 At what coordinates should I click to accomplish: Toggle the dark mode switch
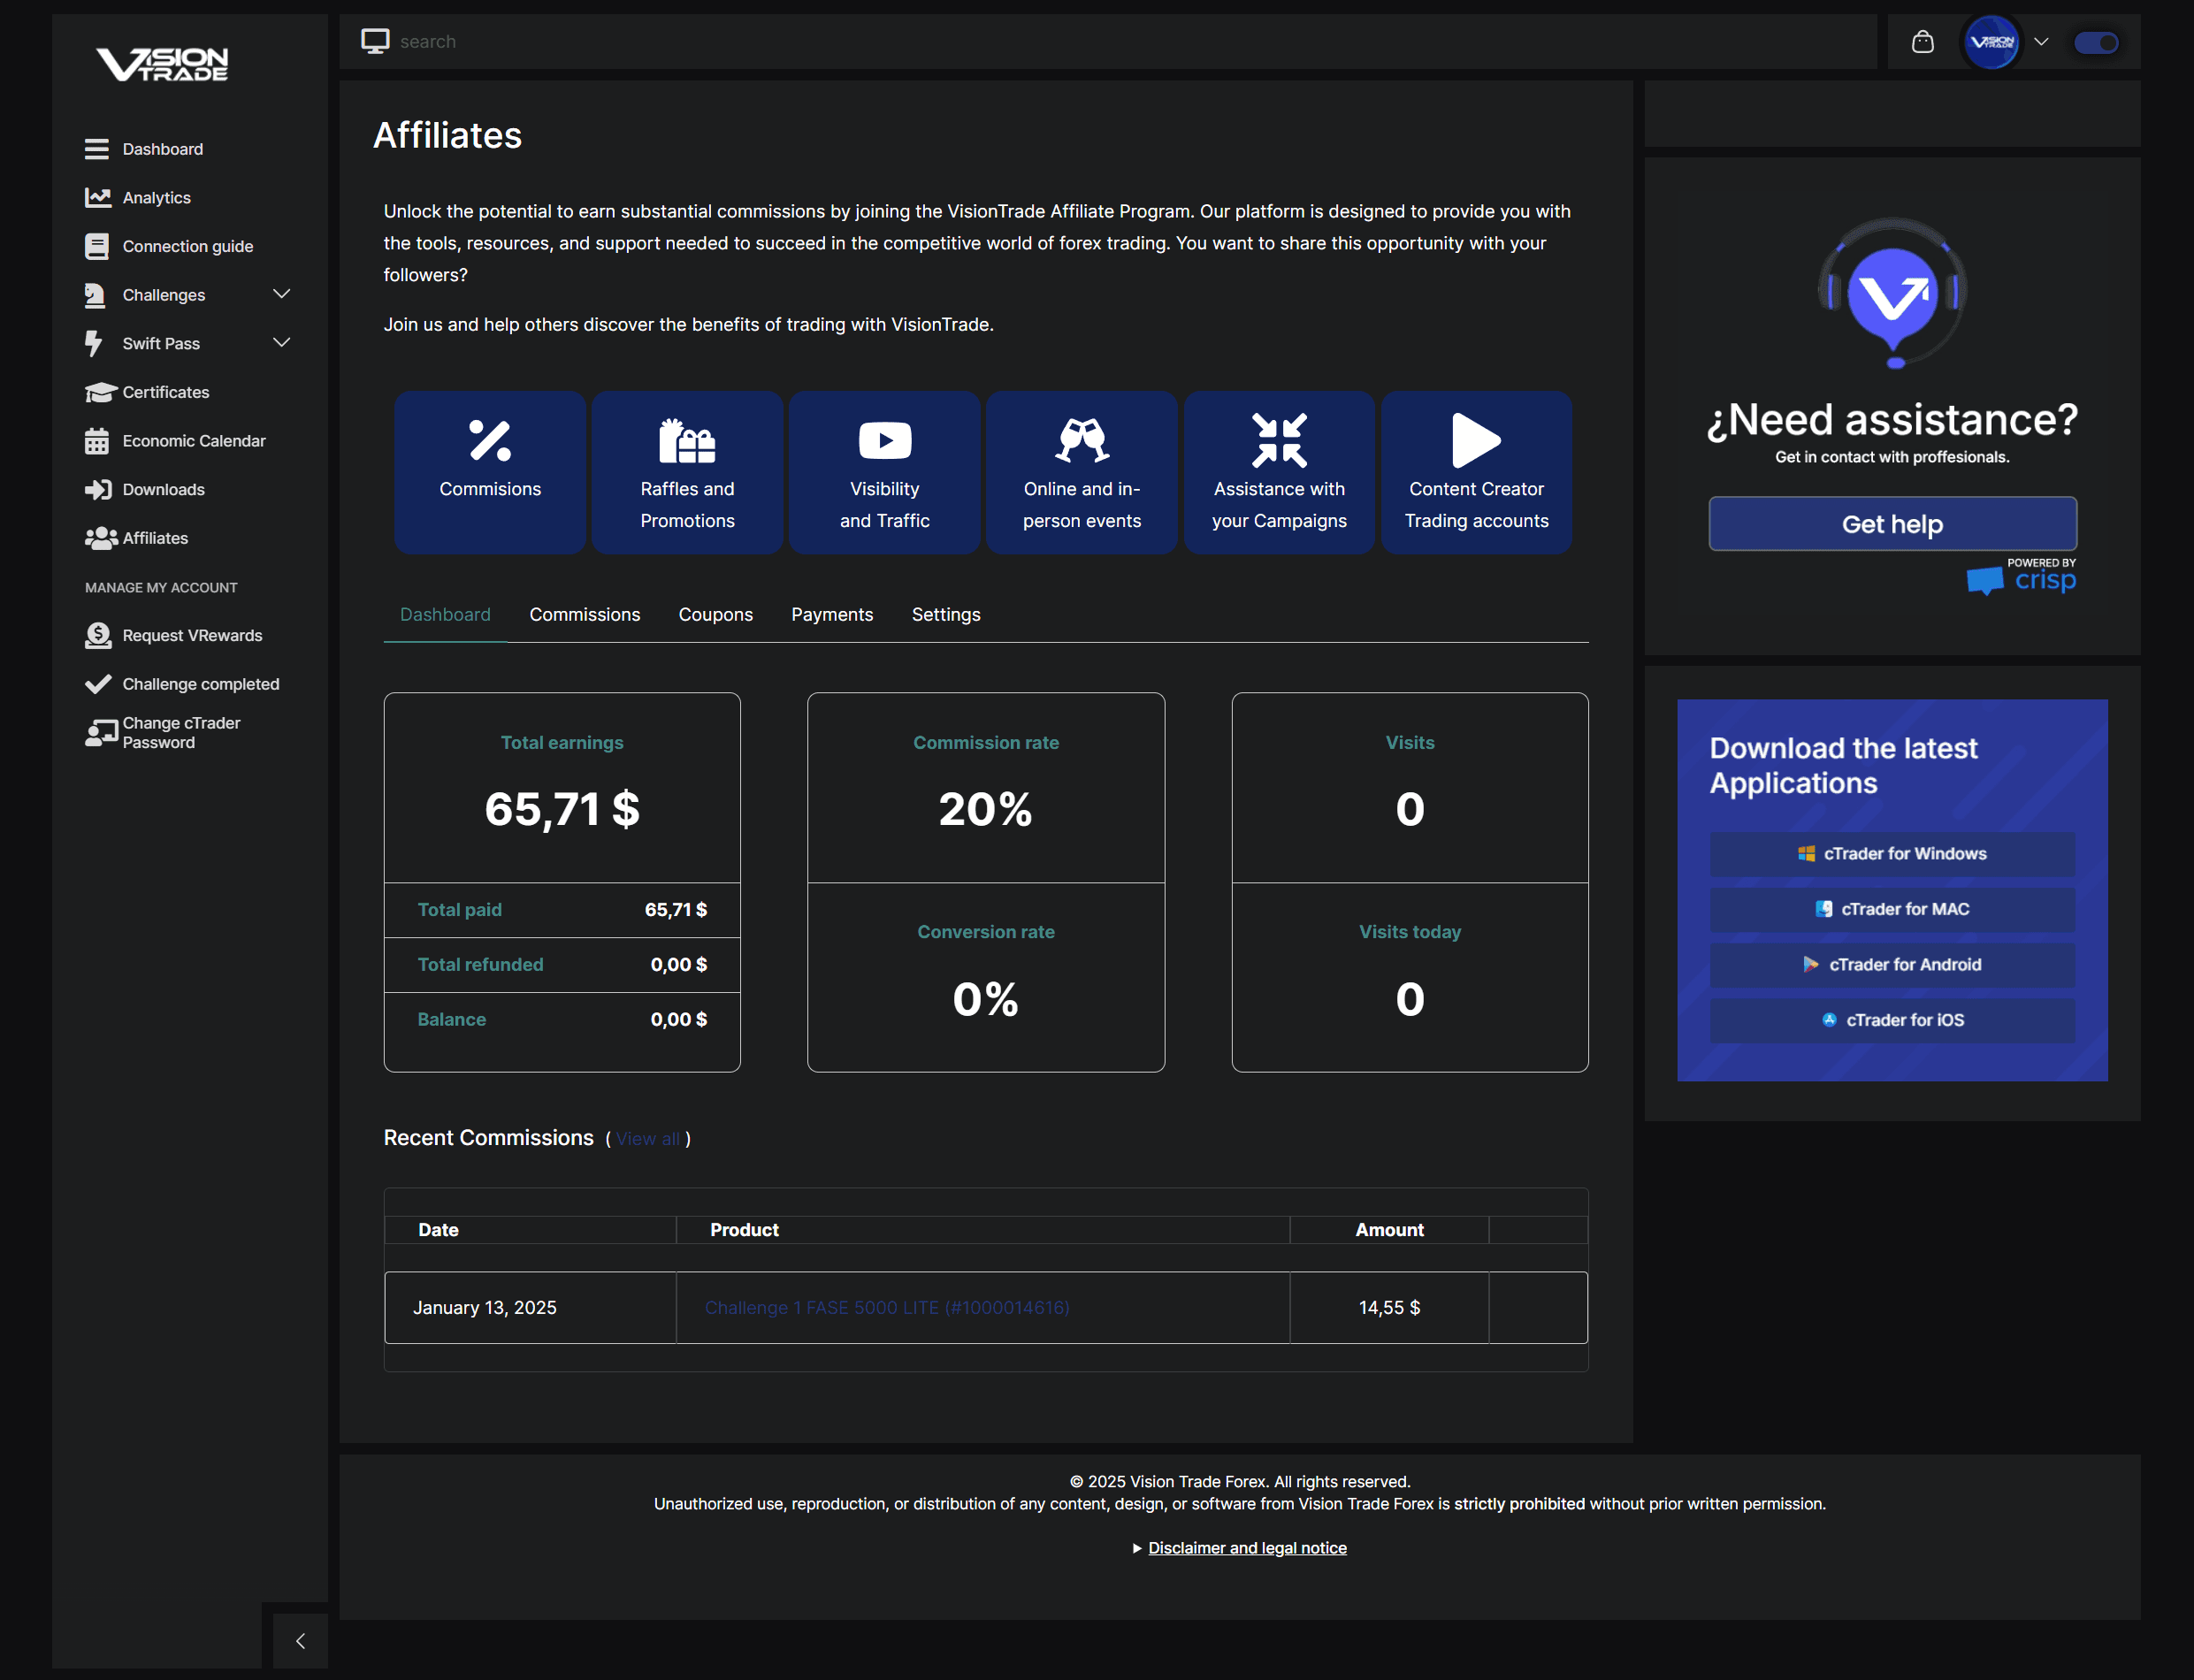point(2096,42)
